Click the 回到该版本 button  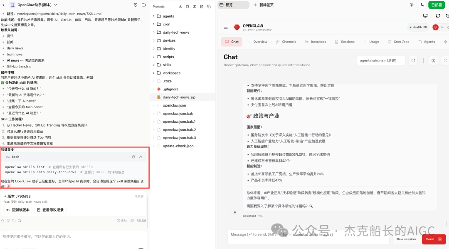tap(18, 210)
